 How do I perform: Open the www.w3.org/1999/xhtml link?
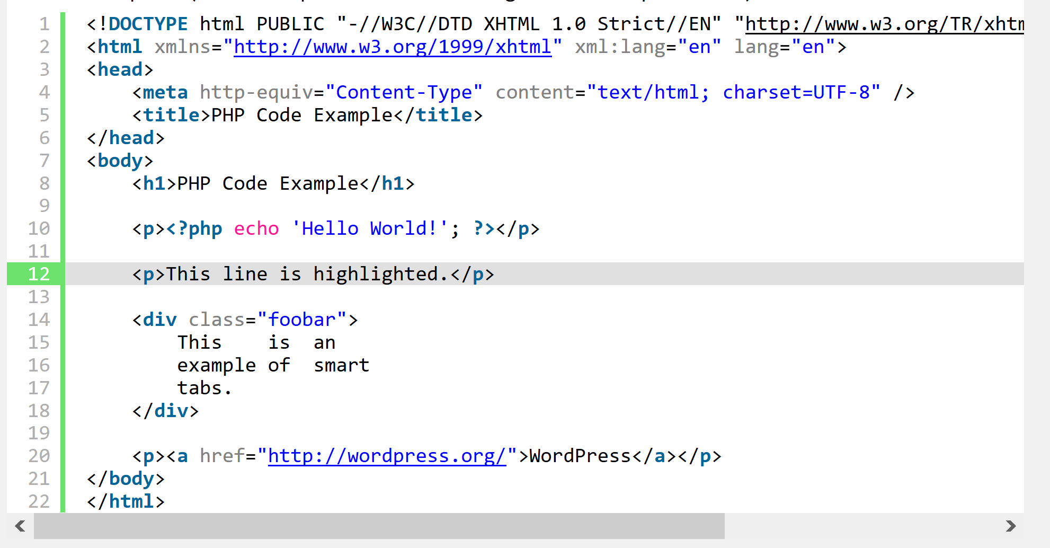[x=392, y=47]
